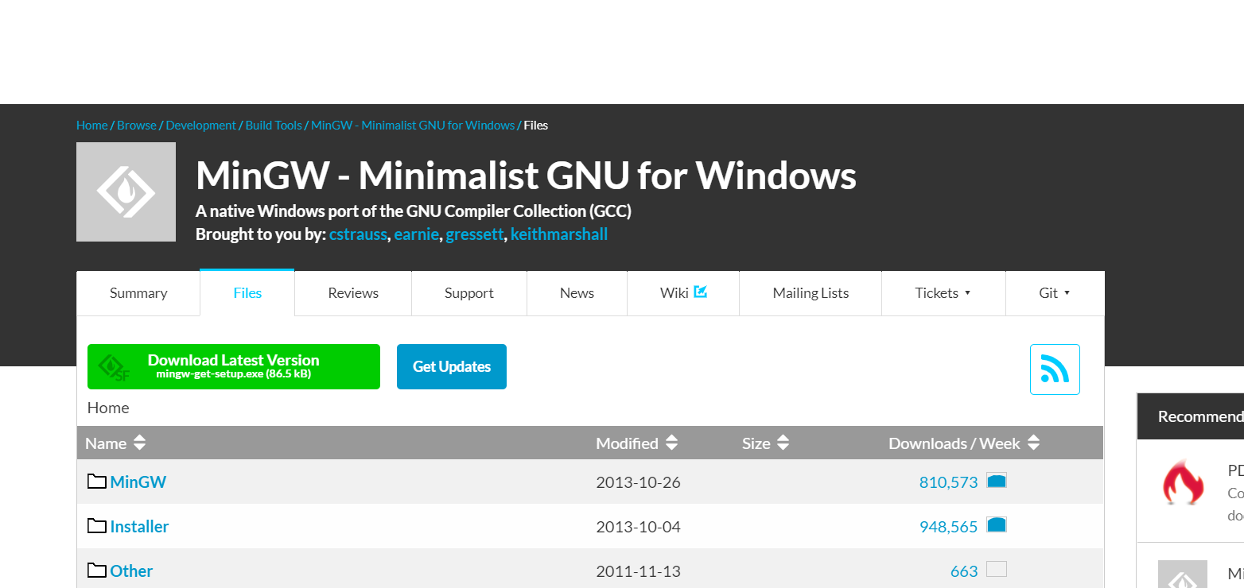Open the Reviews tab
1244x588 pixels.
tap(353, 293)
